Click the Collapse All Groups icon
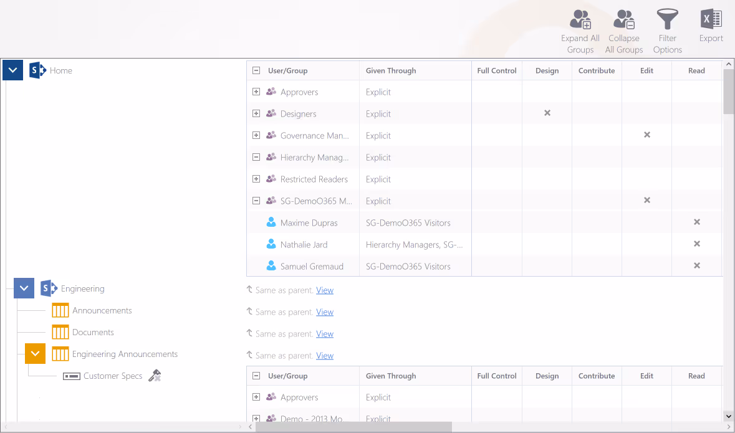Image resolution: width=735 pixels, height=433 pixels. 624,19
